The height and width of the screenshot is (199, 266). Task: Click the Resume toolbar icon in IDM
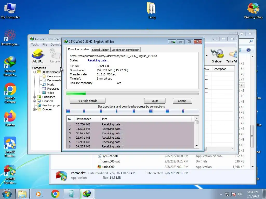(x=55, y=56)
